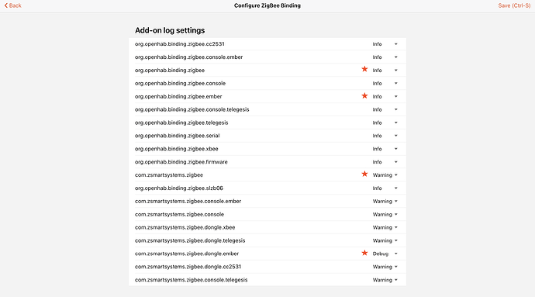Image resolution: width=535 pixels, height=297 pixels.
Task: Open level dropdown for org.openhab.binding.zigbee.serial
Action: [x=385, y=136]
